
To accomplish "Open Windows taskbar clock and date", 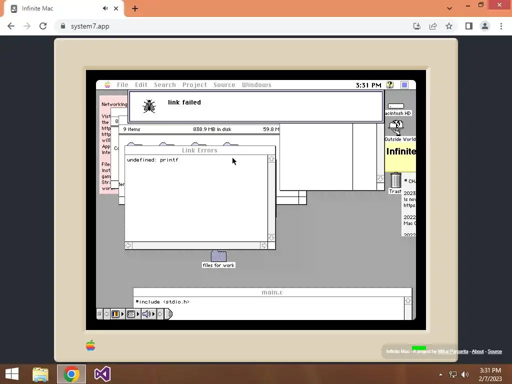I will pyautogui.click(x=490, y=374).
